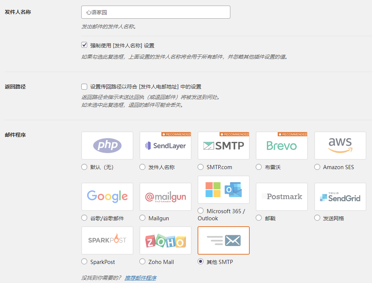The image size is (372, 283).
Task: Choose the SendLayer mailer logo card
Action: click(x=165, y=146)
